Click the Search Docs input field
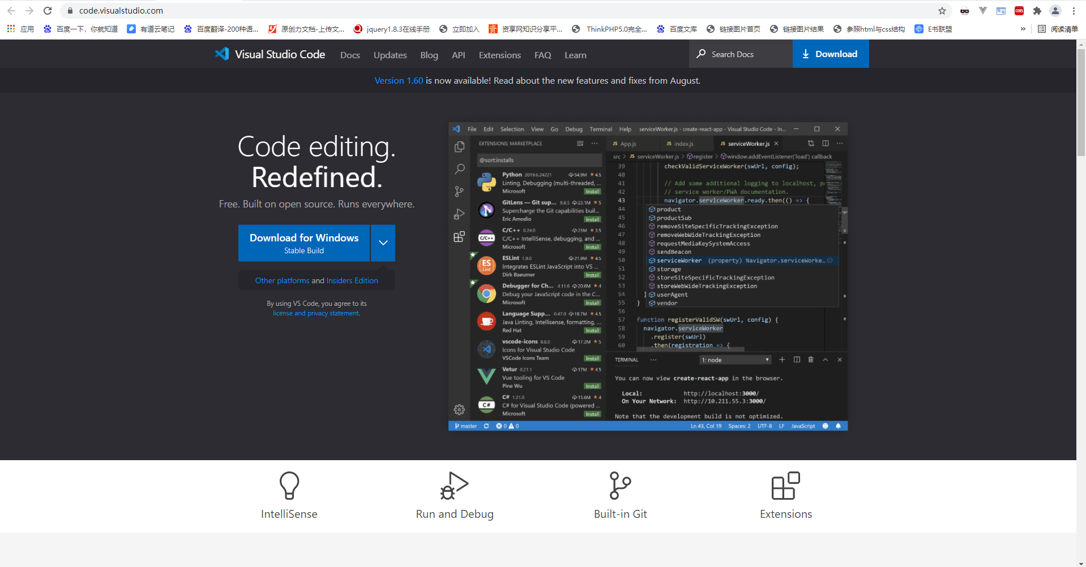The image size is (1086, 567). [741, 54]
